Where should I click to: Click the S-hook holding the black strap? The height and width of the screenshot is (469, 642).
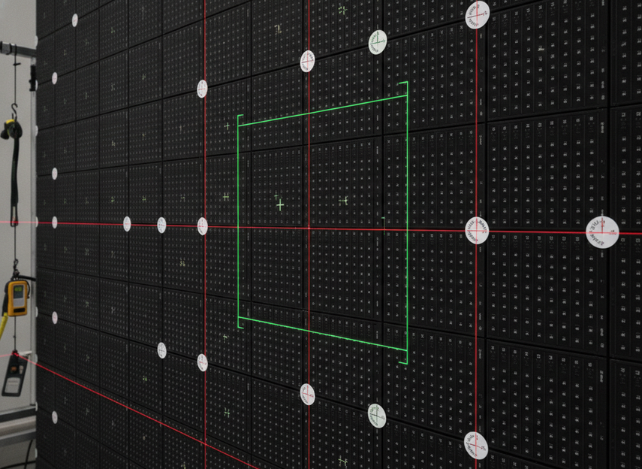click(14, 112)
